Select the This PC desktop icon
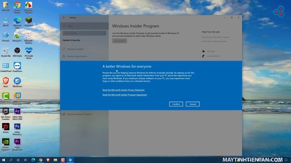The width and height of the screenshot is (291, 163). tap(6, 22)
